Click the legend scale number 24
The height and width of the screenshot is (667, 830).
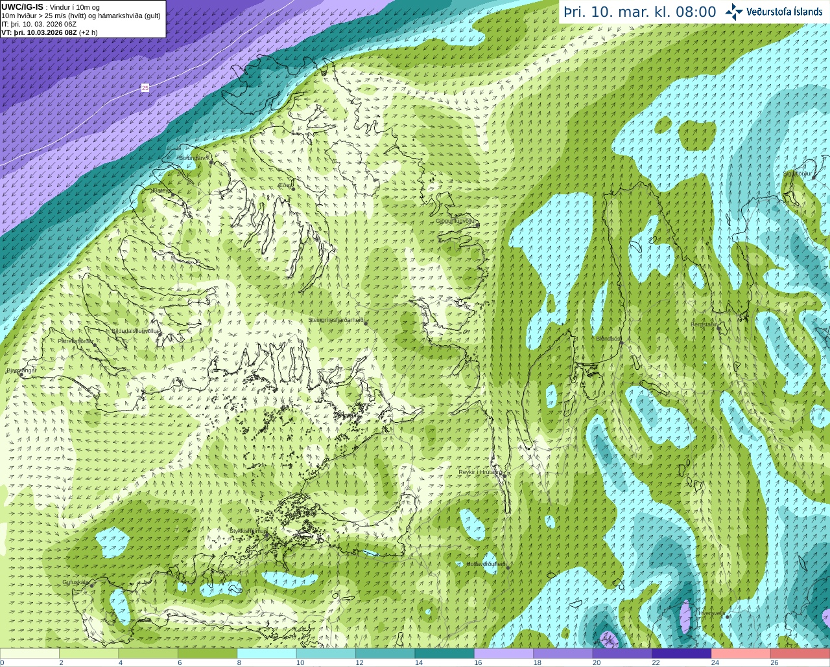pos(715,662)
